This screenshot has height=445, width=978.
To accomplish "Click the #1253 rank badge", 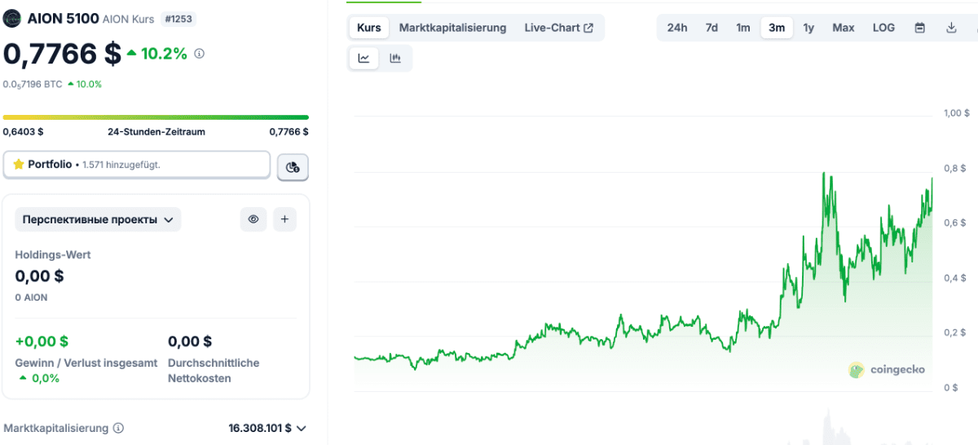I will point(177,19).
